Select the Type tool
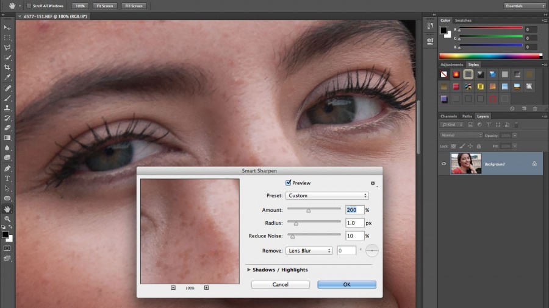This screenshot has width=549, height=308. 7,178
